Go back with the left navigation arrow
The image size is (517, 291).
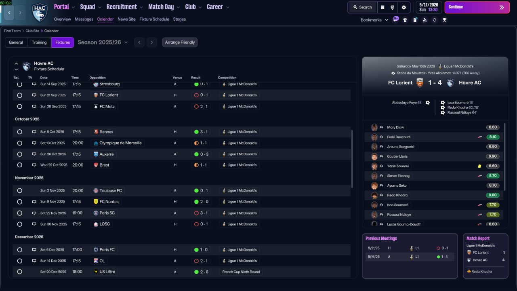pos(9,13)
